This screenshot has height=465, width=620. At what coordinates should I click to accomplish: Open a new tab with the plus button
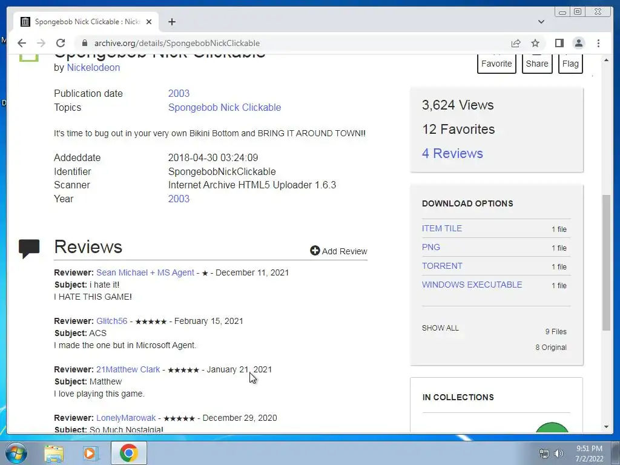pyautogui.click(x=171, y=22)
